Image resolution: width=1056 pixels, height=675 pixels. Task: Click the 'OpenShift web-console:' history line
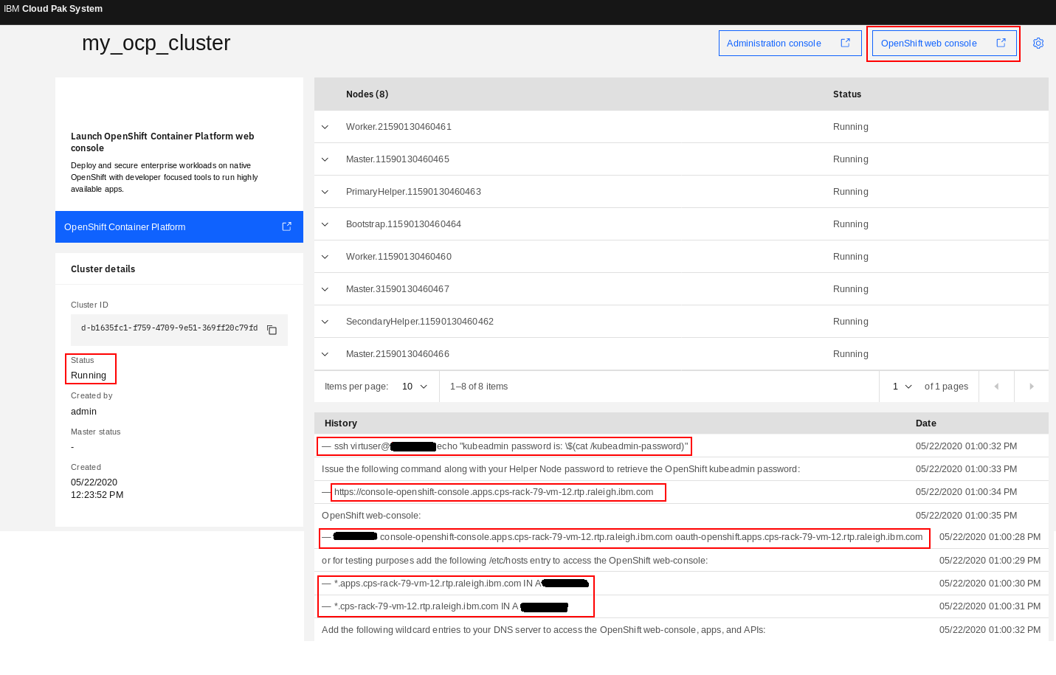click(x=371, y=516)
